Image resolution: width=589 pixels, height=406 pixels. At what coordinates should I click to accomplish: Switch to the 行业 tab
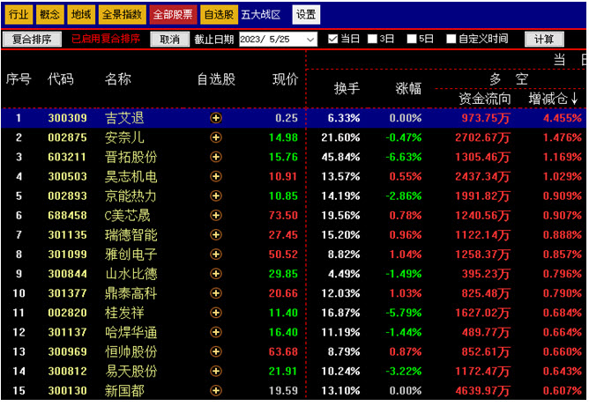coord(19,15)
